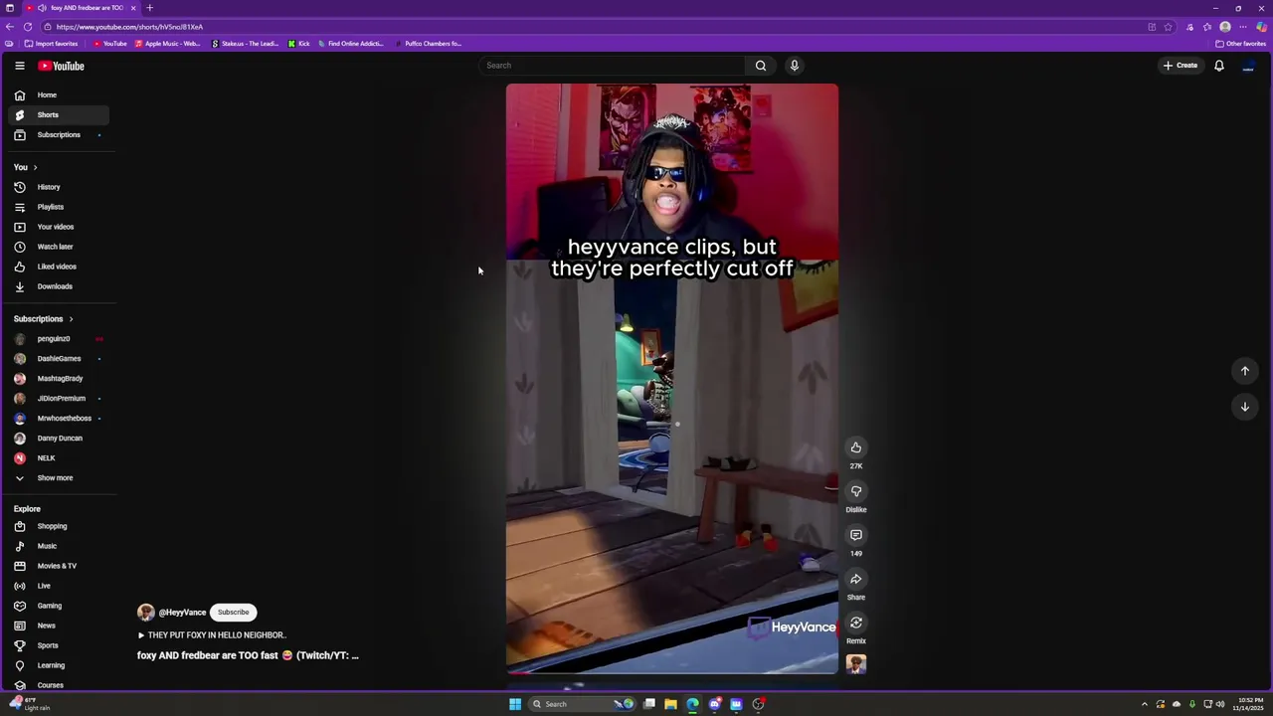Image resolution: width=1273 pixels, height=716 pixels.
Task: Go back with the browser back arrow
Action: [10, 27]
